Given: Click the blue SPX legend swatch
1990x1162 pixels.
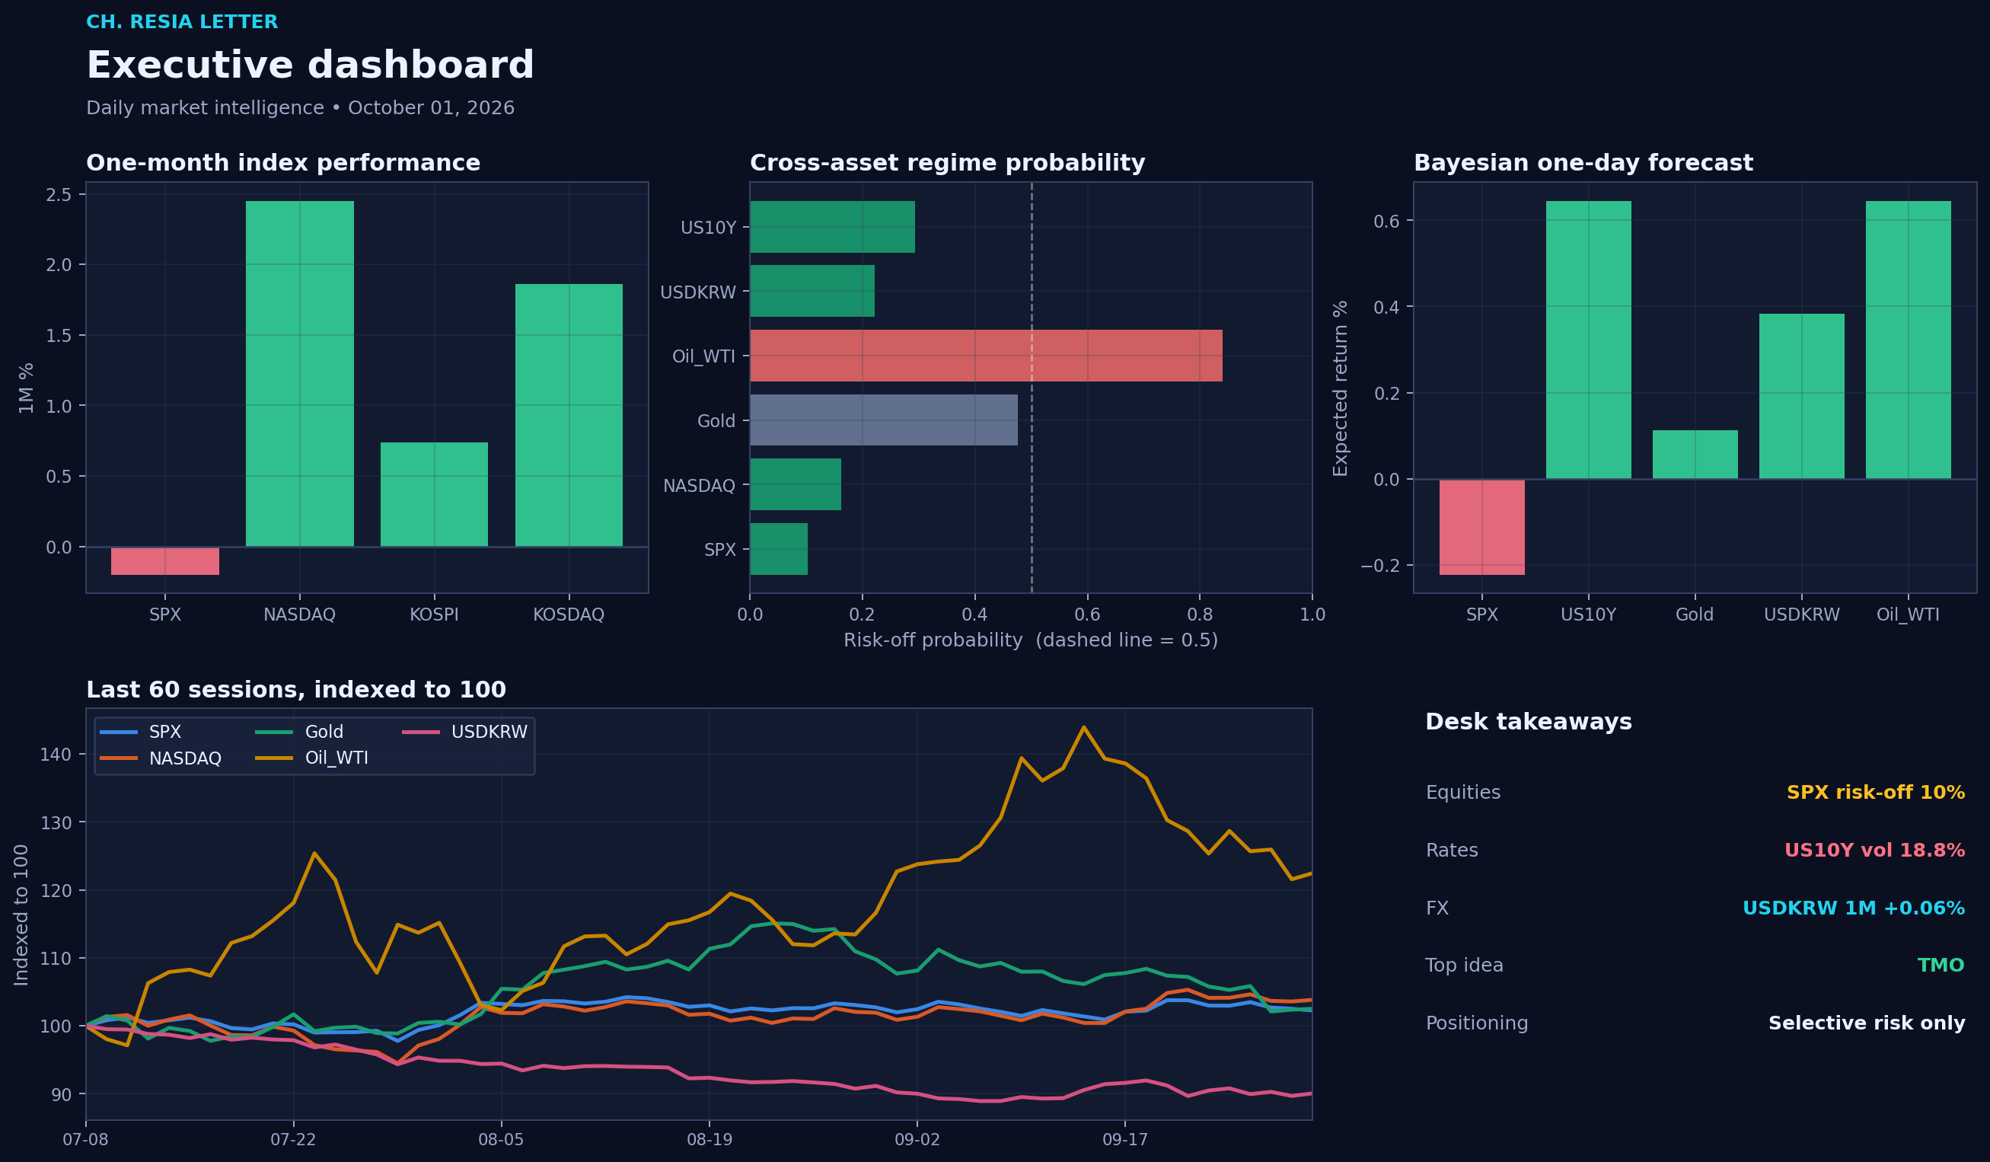Looking at the screenshot, I should click(x=119, y=733).
